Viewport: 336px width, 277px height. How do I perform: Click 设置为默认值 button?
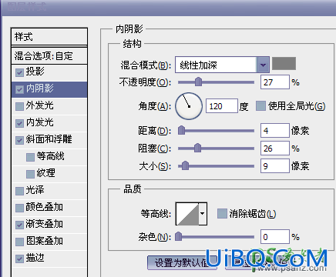pos(183,262)
